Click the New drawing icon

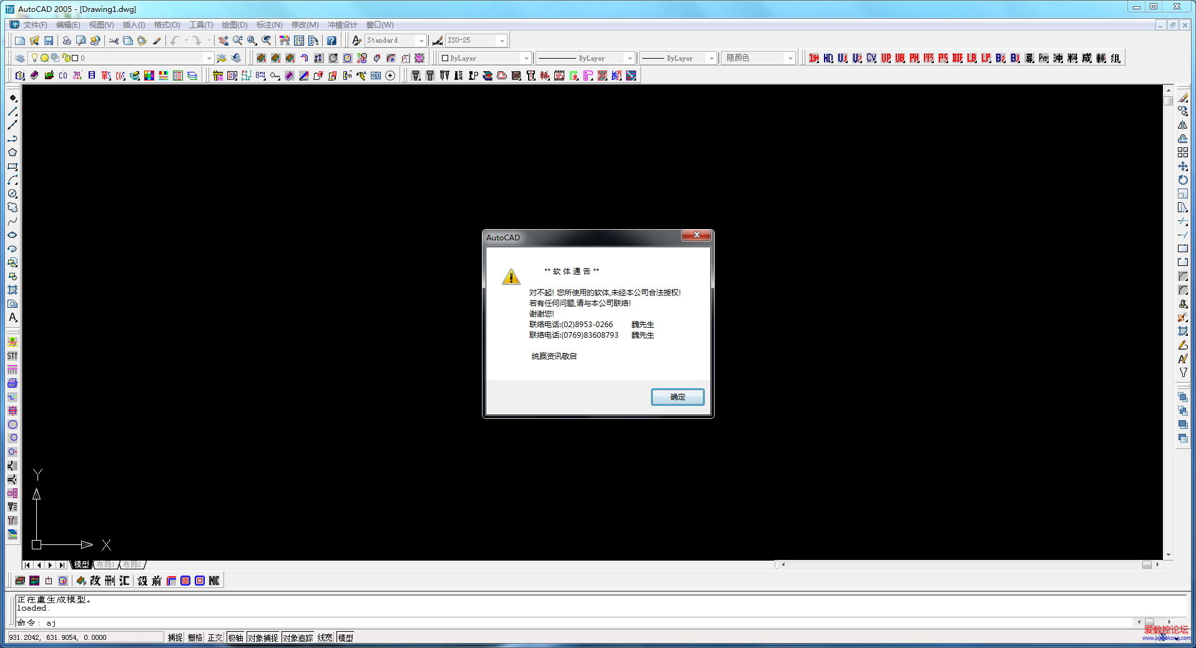(20, 41)
